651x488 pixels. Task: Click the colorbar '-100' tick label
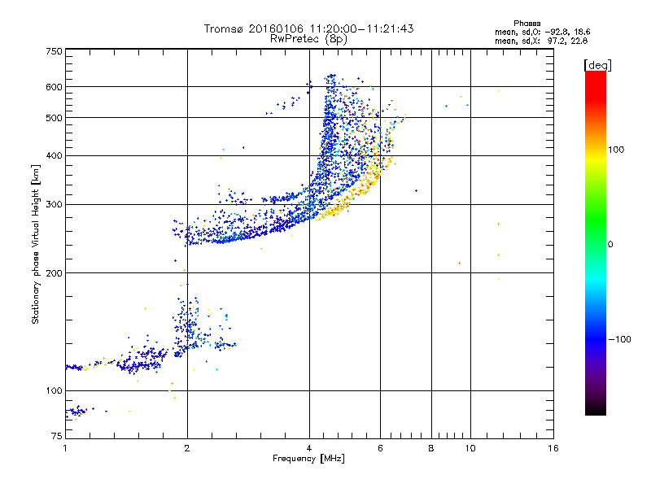point(620,339)
